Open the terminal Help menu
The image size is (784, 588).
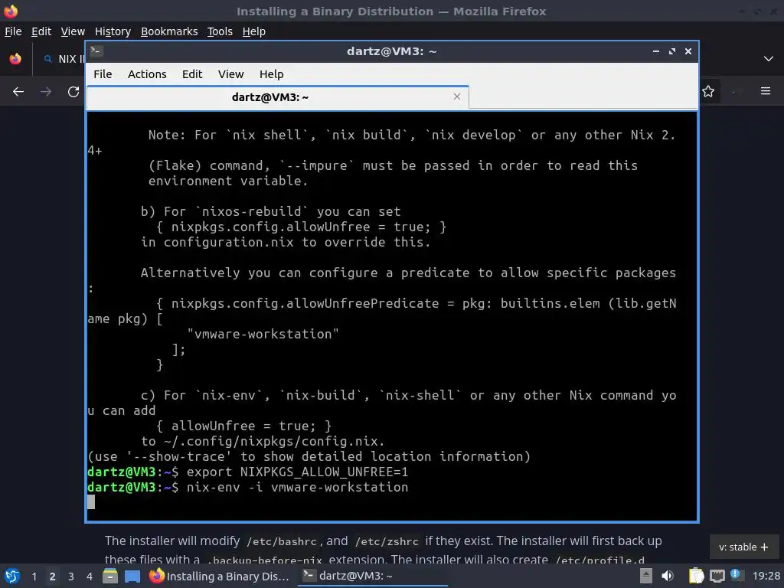coord(272,74)
